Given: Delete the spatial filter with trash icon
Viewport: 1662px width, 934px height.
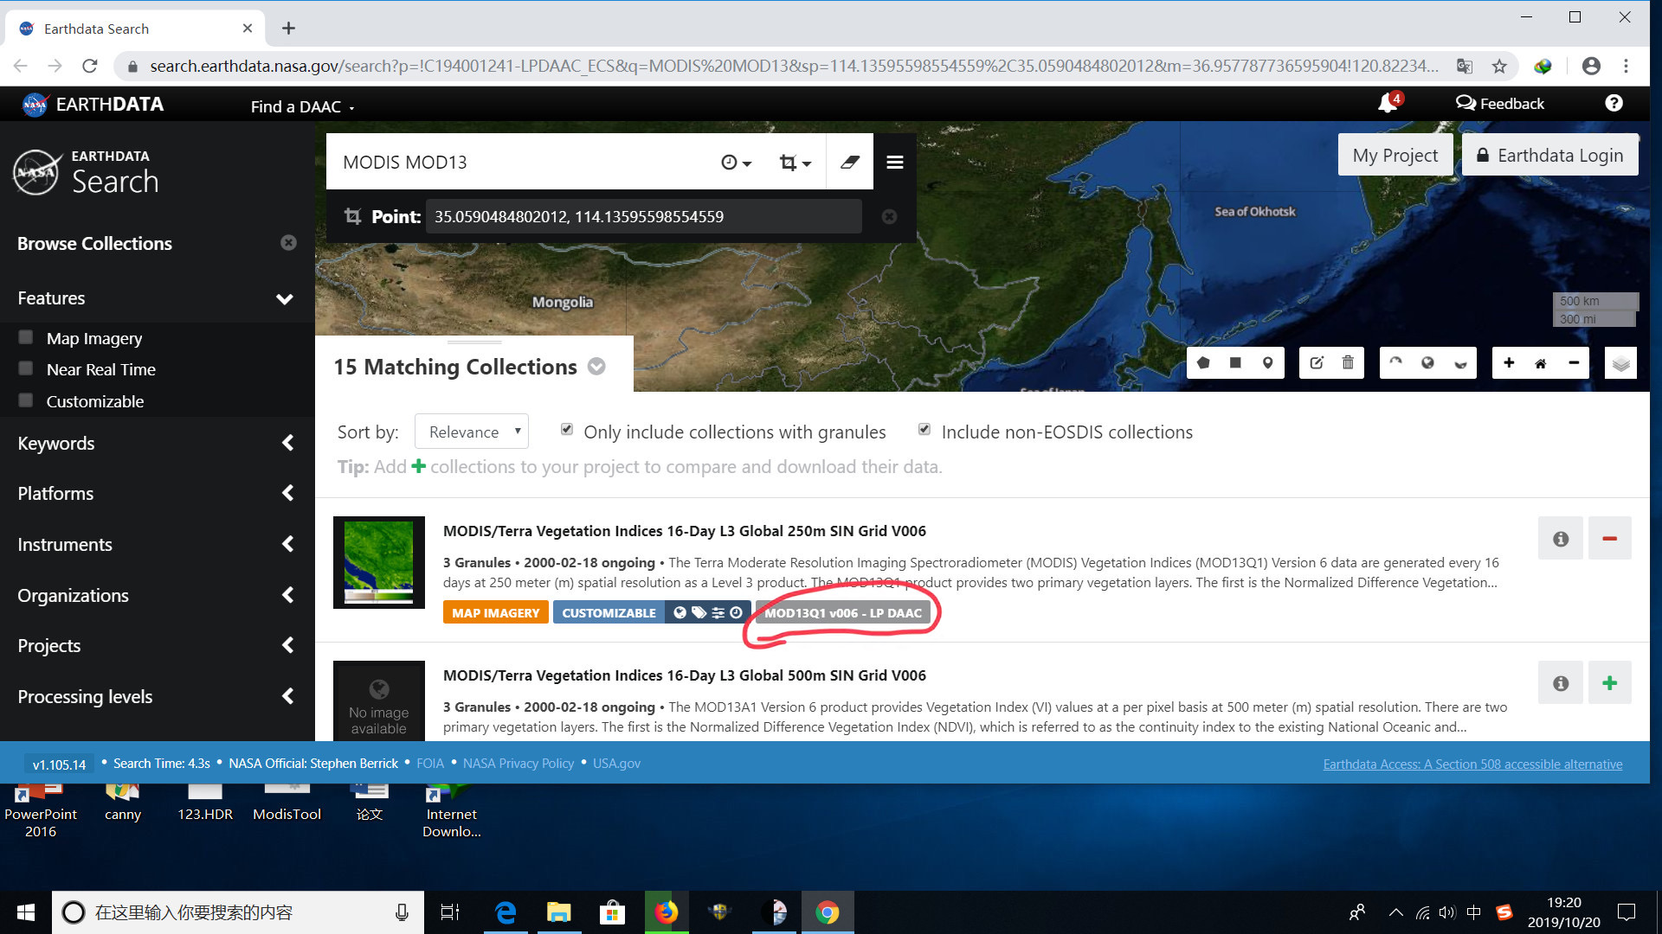Looking at the screenshot, I should pyautogui.click(x=1349, y=362).
